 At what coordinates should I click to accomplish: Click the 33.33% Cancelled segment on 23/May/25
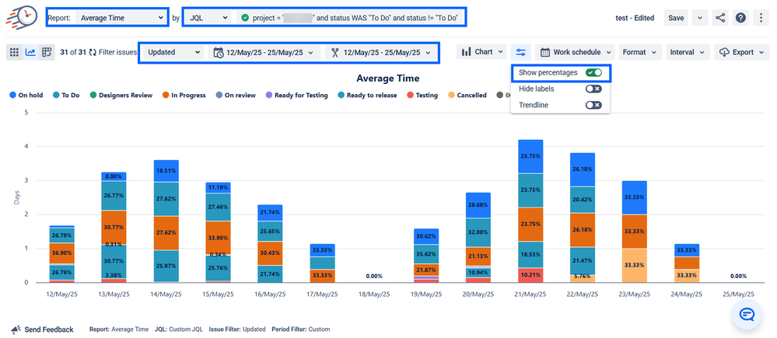634,265
